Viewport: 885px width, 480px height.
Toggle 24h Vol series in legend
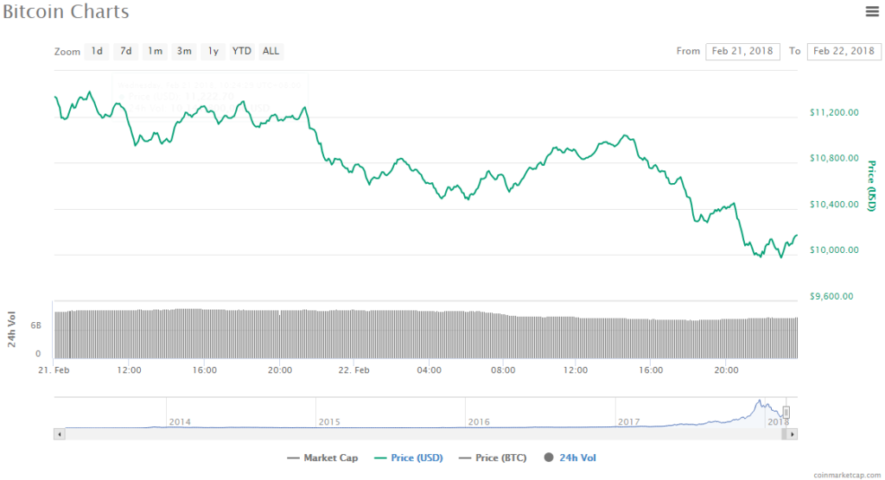[x=570, y=458]
